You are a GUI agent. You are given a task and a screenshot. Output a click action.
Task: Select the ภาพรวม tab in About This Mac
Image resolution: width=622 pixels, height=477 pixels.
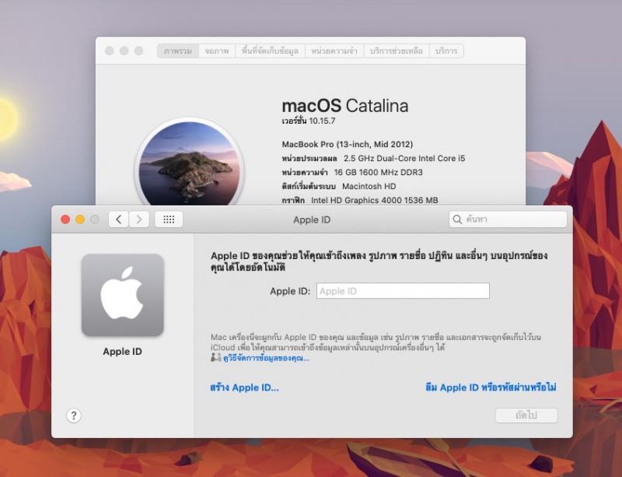click(x=178, y=51)
